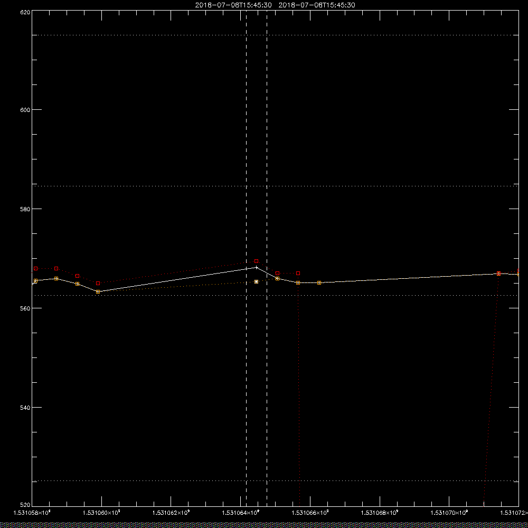528x528 pixels.
Task: Pick the star marker on the orange dotted line
Action: coord(256,281)
